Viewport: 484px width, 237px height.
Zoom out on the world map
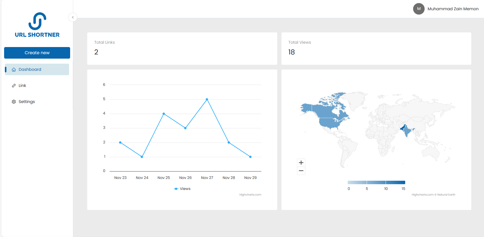[x=301, y=171]
